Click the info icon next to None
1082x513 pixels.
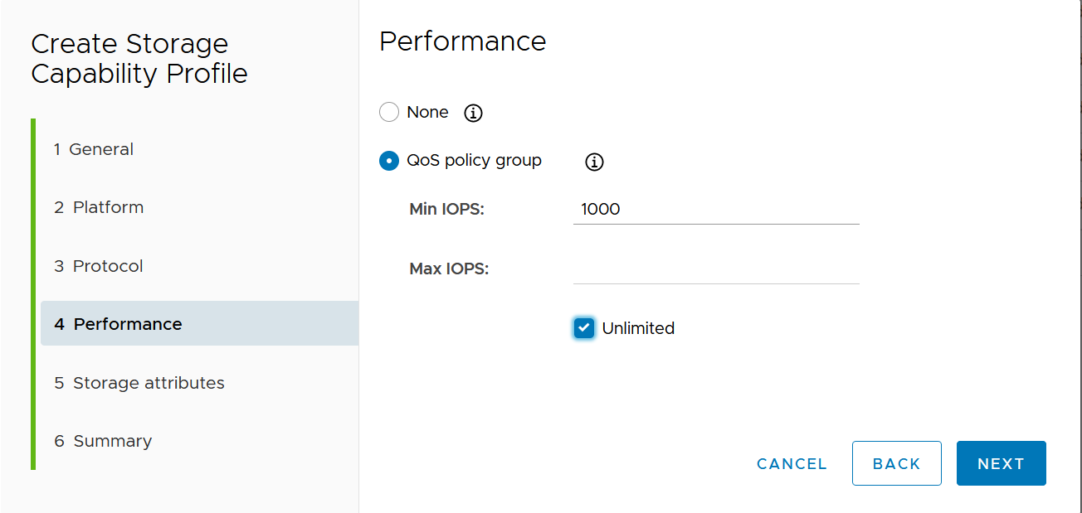473,113
